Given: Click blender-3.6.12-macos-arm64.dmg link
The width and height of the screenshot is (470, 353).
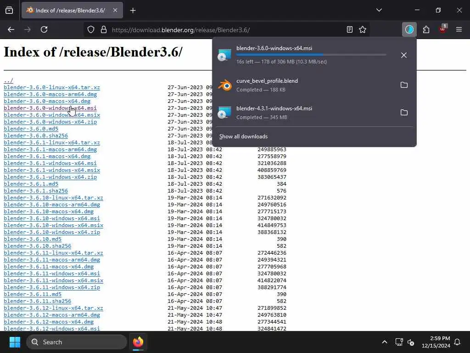Looking at the screenshot, I should tap(52, 315).
